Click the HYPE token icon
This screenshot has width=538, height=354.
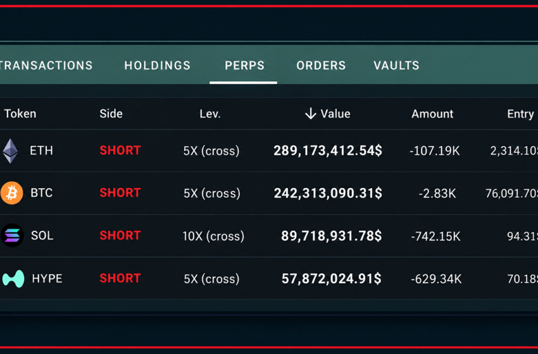[13, 278]
